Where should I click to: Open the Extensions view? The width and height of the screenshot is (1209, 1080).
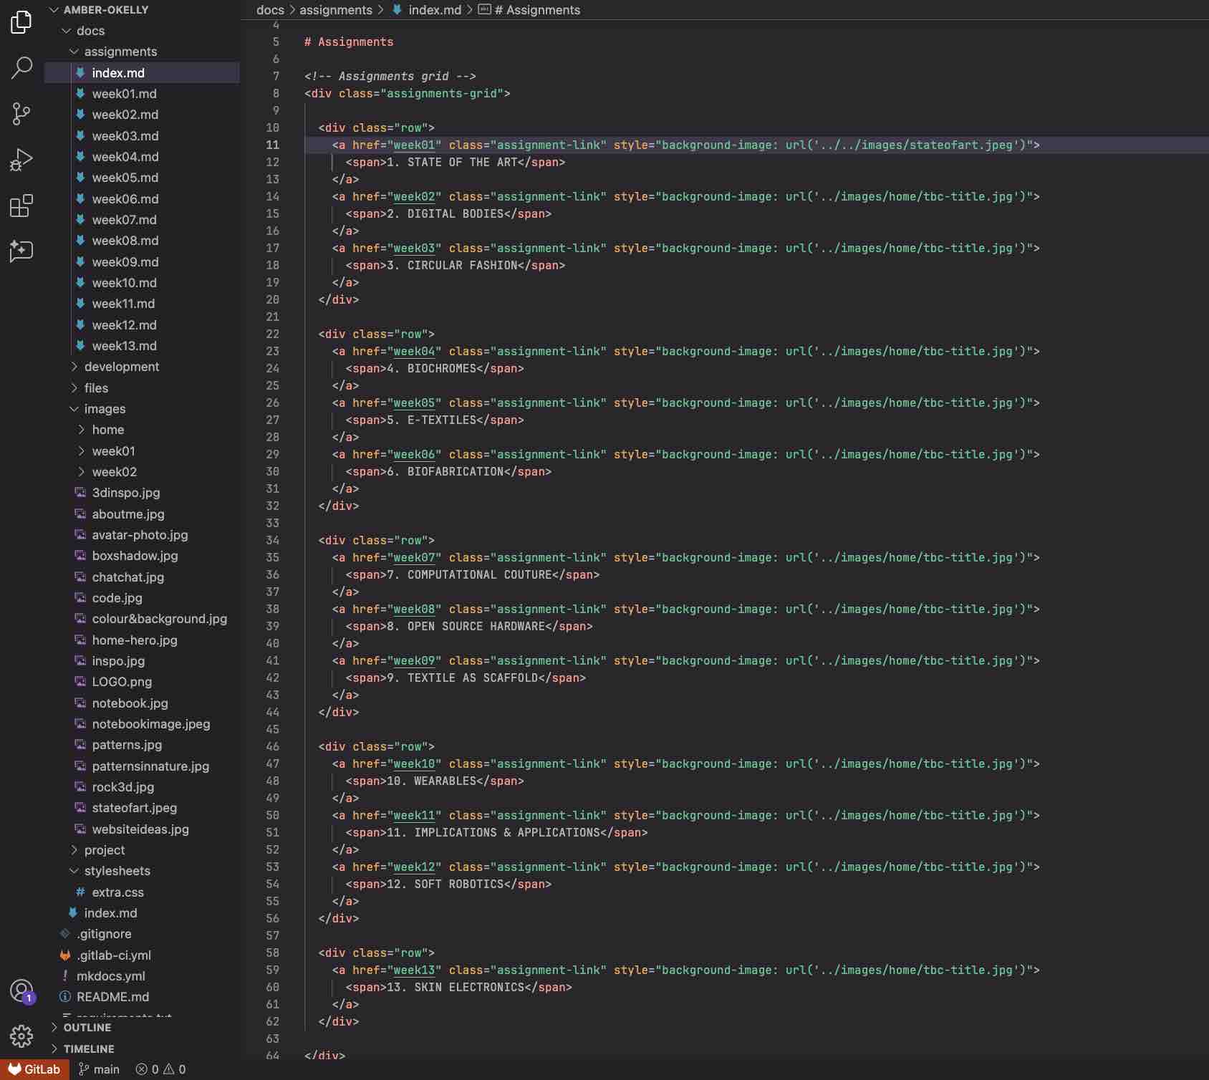pyautogui.click(x=21, y=206)
